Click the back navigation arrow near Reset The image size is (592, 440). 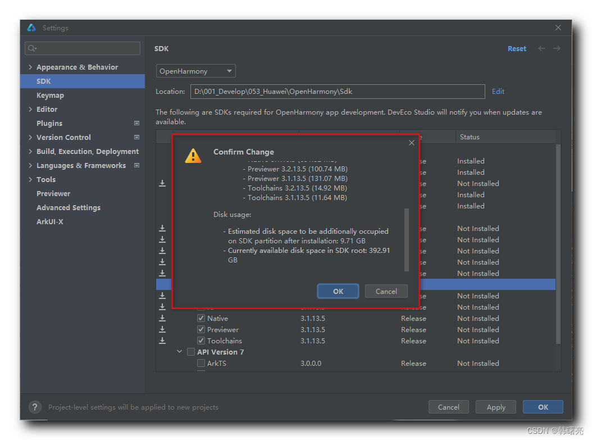click(x=541, y=49)
